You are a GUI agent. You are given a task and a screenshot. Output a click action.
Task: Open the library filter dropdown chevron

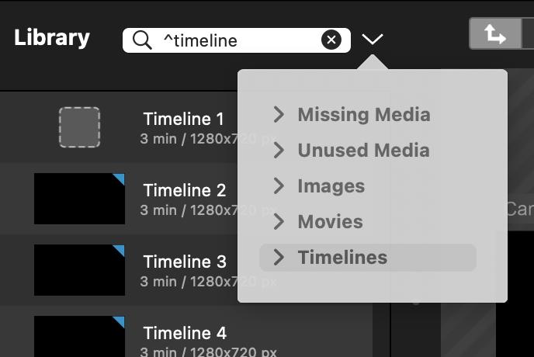[373, 39]
